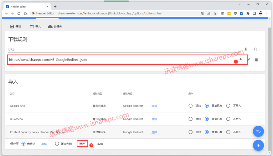Download the HE-GoogleRedirect.json rule
Image resolution: width=273 pixels, height=156 pixels.
241,60
